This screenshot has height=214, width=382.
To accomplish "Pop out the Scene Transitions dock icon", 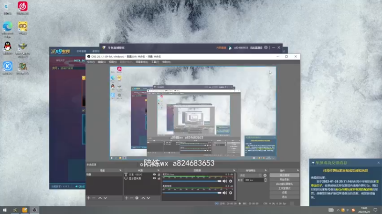I will [265, 170].
